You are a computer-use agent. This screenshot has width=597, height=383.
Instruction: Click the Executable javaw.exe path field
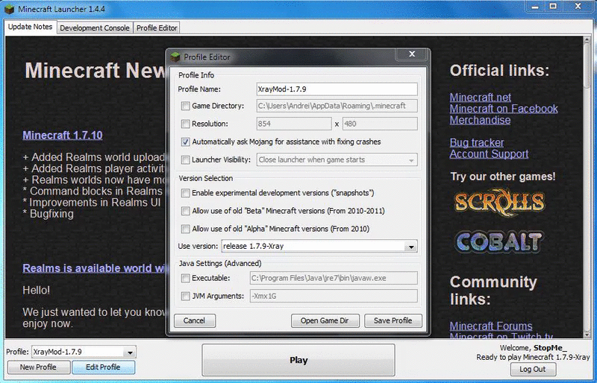(334, 279)
